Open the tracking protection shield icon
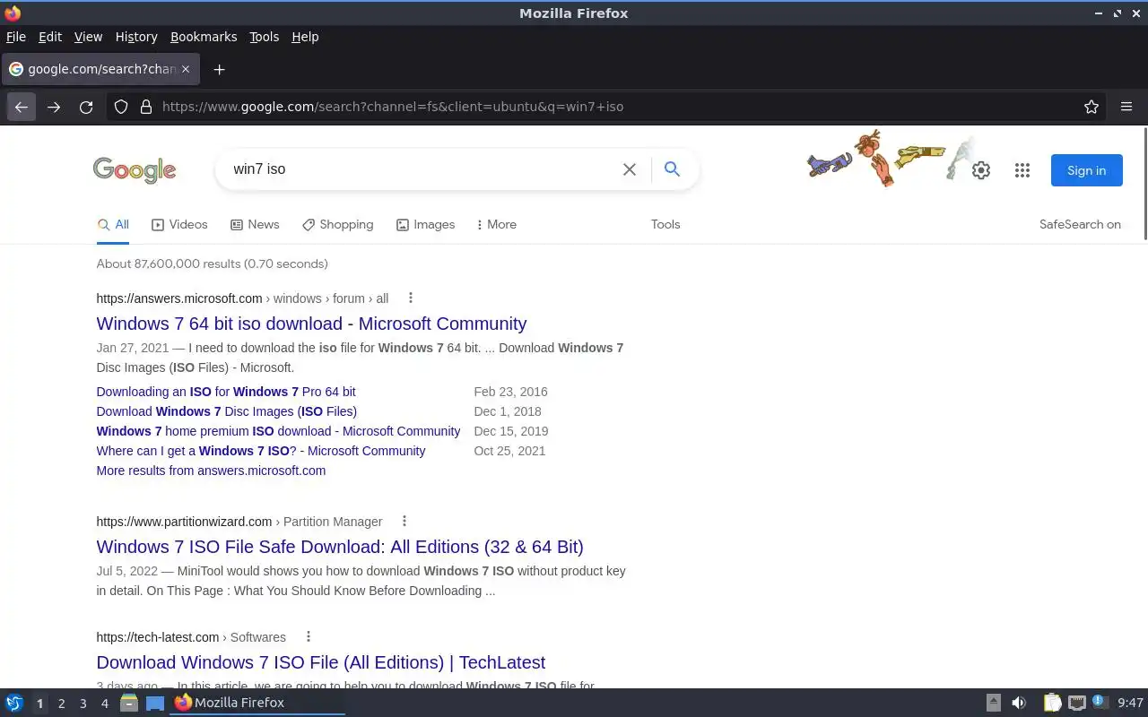Image resolution: width=1148 pixels, height=717 pixels. coord(121,107)
